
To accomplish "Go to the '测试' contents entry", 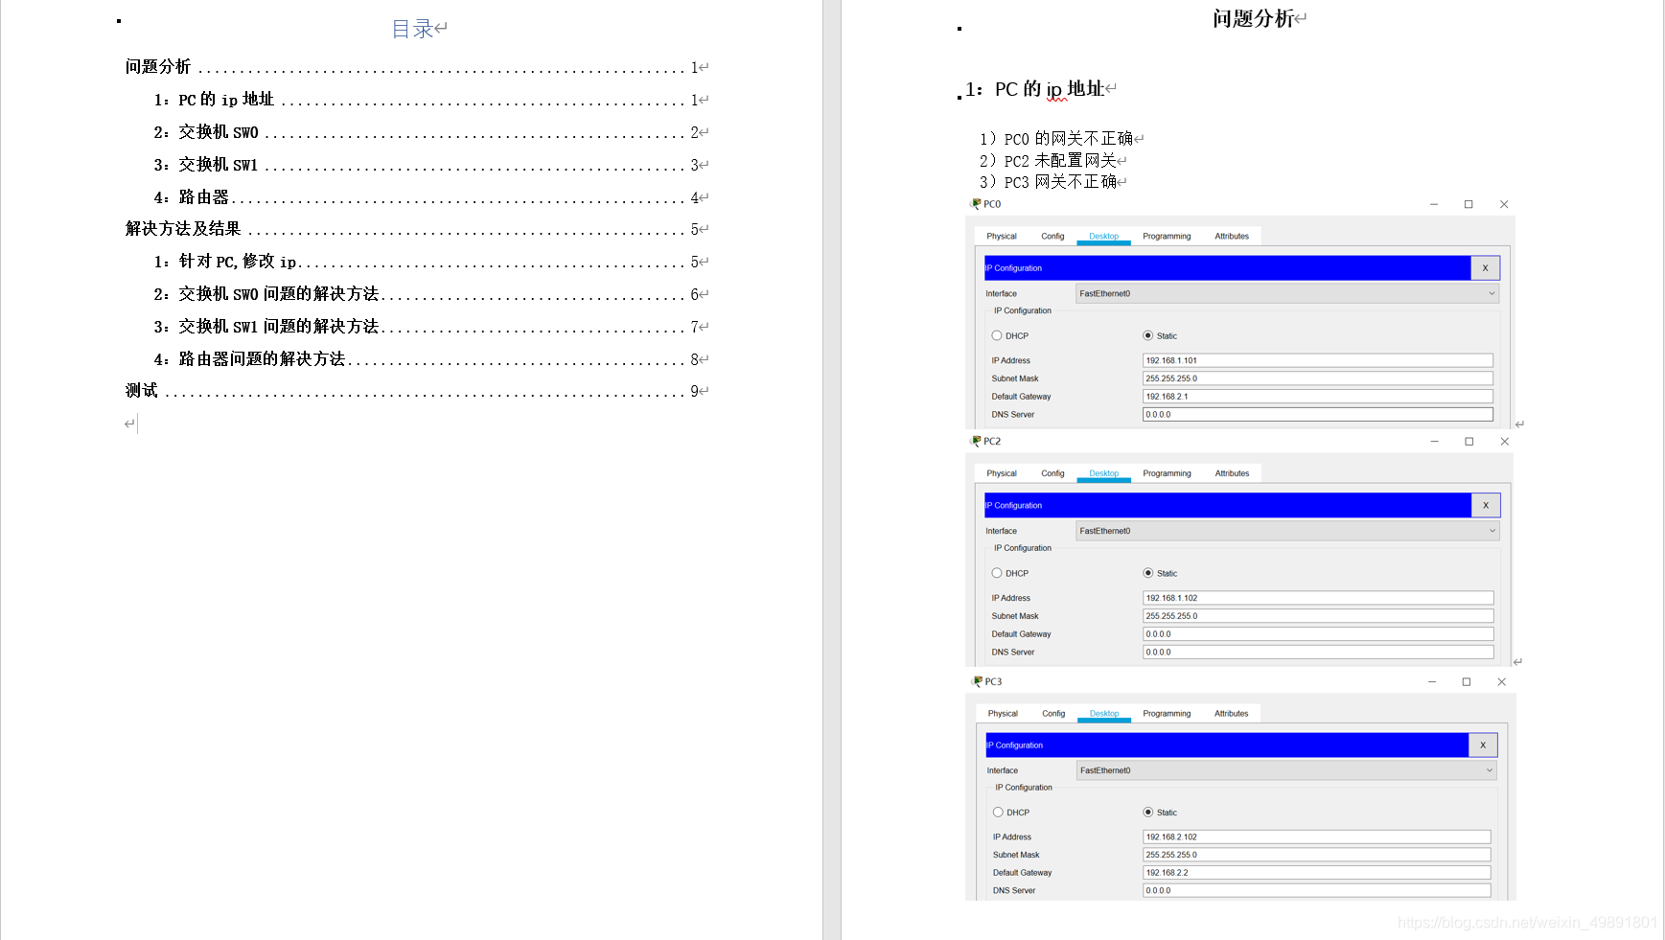I will (413, 391).
